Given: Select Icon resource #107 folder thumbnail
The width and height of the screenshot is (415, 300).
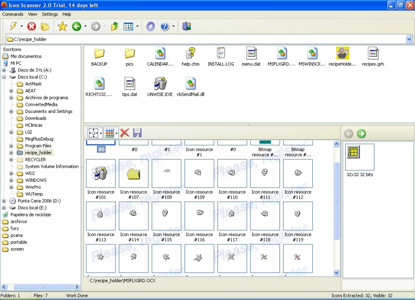Looking at the screenshot, I should click(134, 174).
